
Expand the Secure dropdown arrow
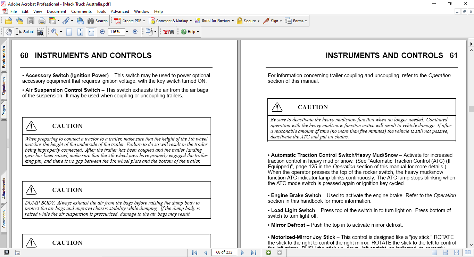(259, 21)
